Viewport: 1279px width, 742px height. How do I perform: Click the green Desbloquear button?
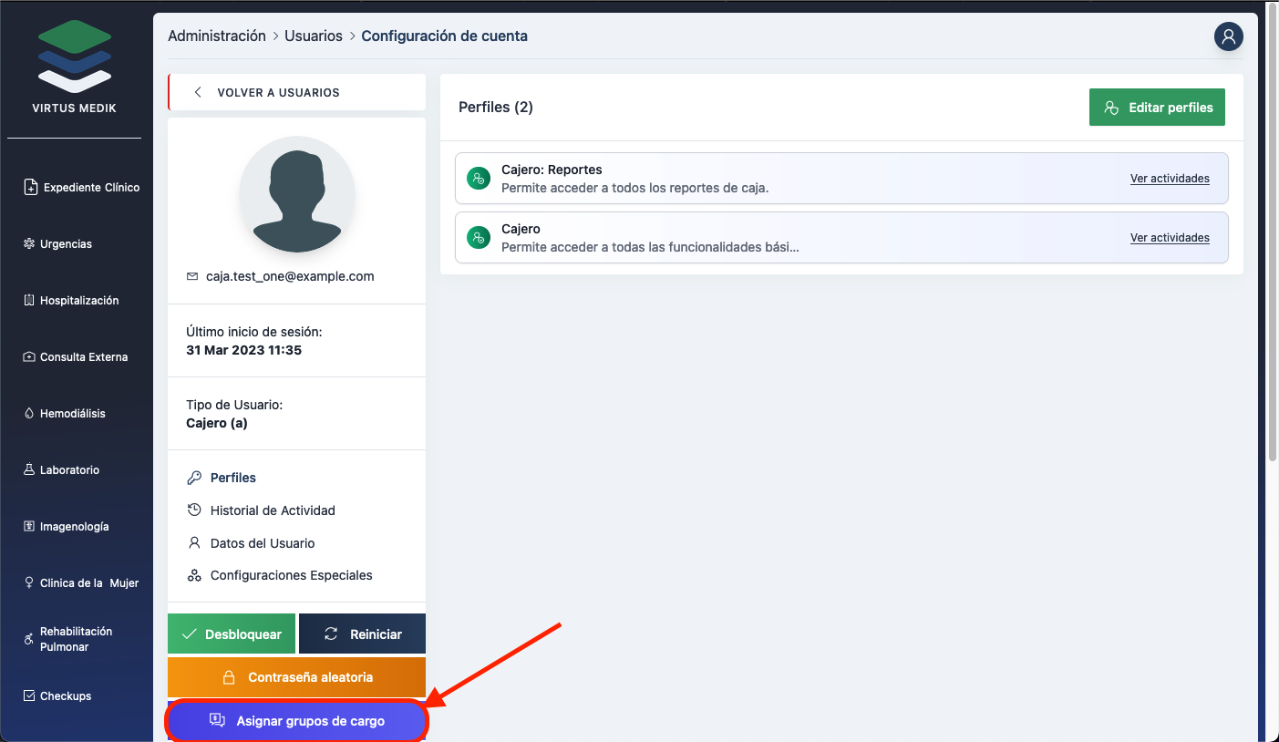[232, 634]
